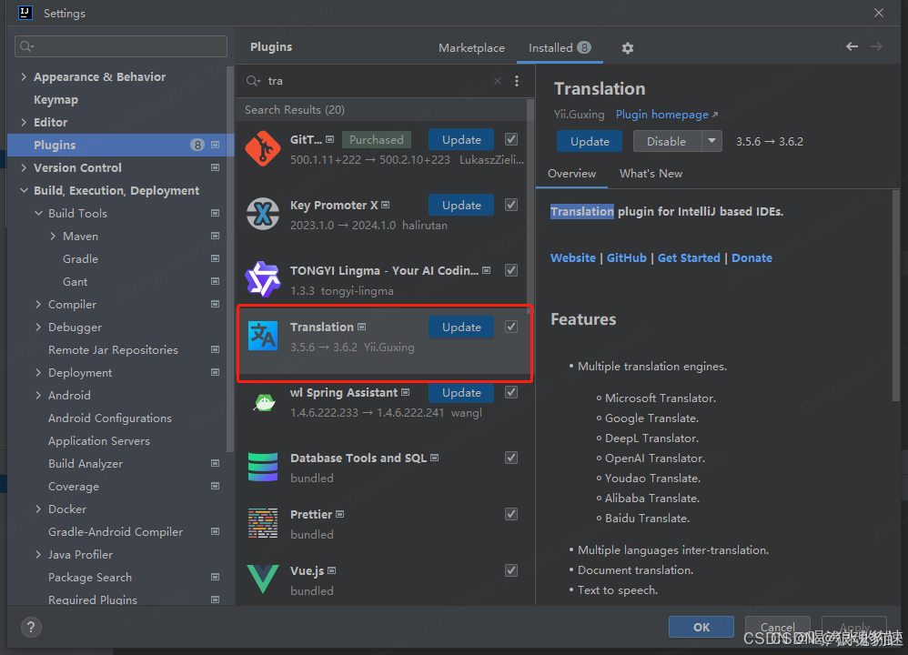Click the project-level icon beside Package Search

[216, 578]
